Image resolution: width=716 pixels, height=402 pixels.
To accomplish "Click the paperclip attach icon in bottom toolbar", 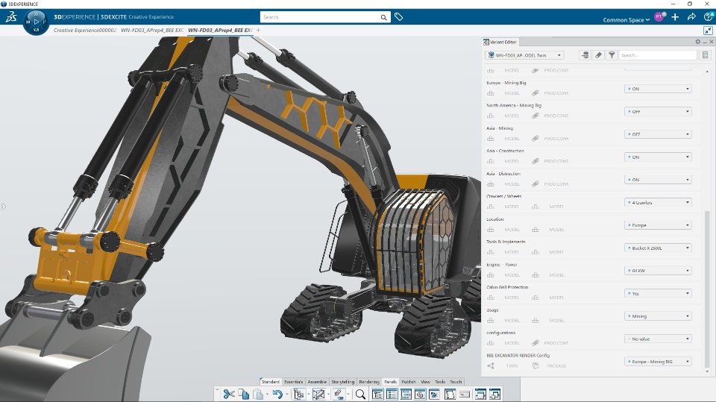I will click(x=339, y=395).
